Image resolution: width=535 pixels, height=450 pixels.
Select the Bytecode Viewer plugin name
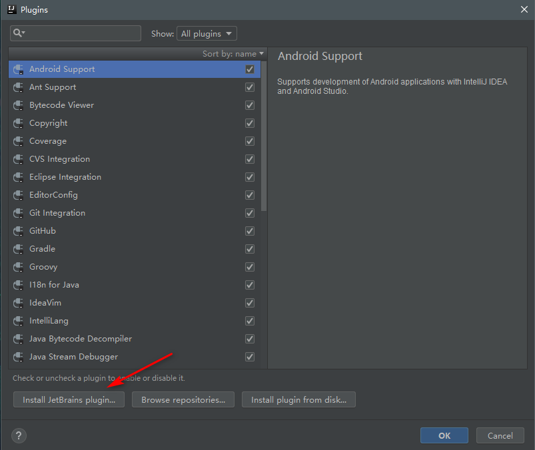coord(61,105)
